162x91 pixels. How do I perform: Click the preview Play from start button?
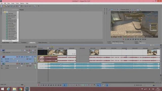(128, 39)
